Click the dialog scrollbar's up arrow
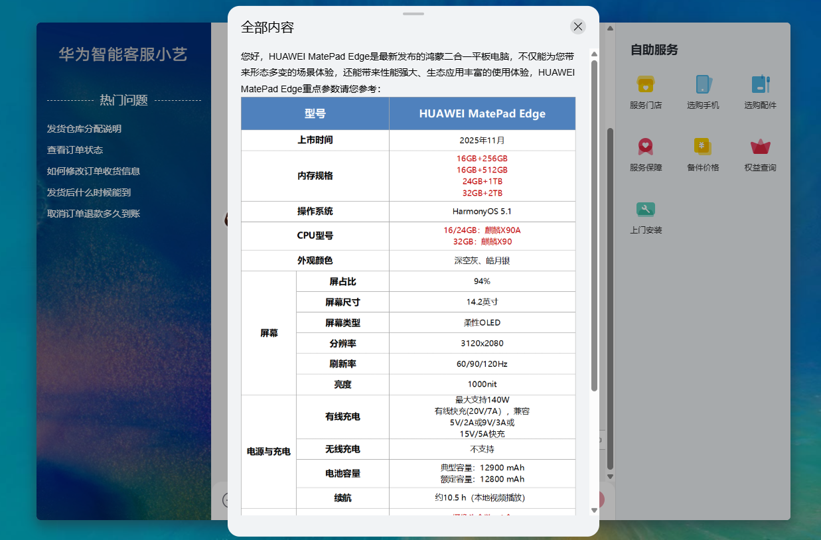Viewport: 821px width, 540px height. pos(594,54)
